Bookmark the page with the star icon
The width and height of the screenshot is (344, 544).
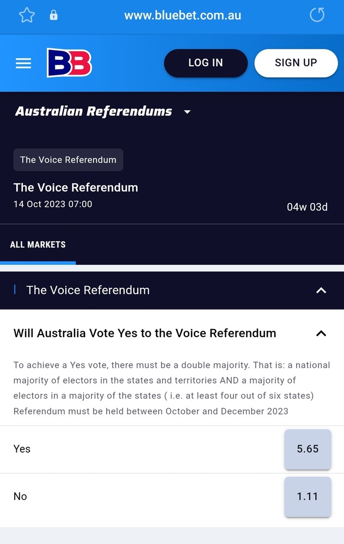pos(27,15)
